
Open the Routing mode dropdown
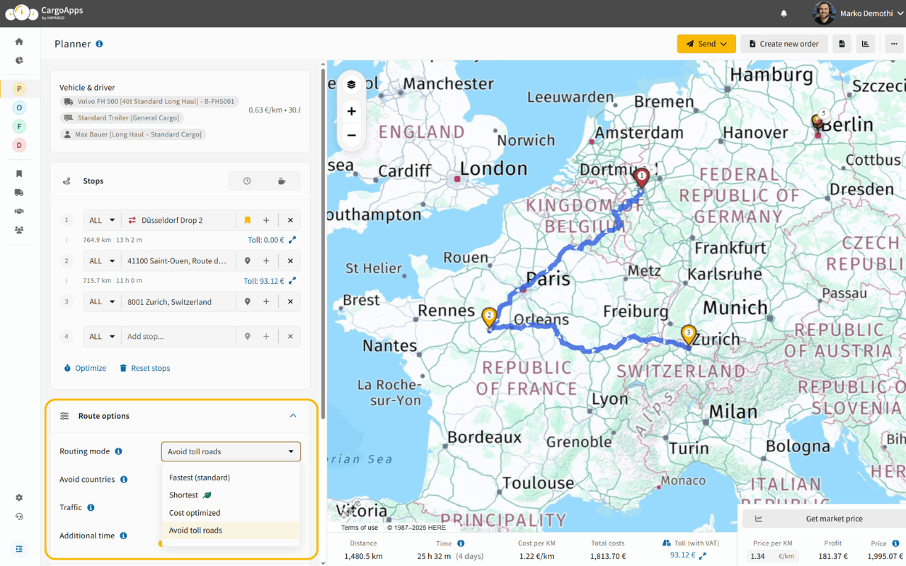pyautogui.click(x=231, y=451)
